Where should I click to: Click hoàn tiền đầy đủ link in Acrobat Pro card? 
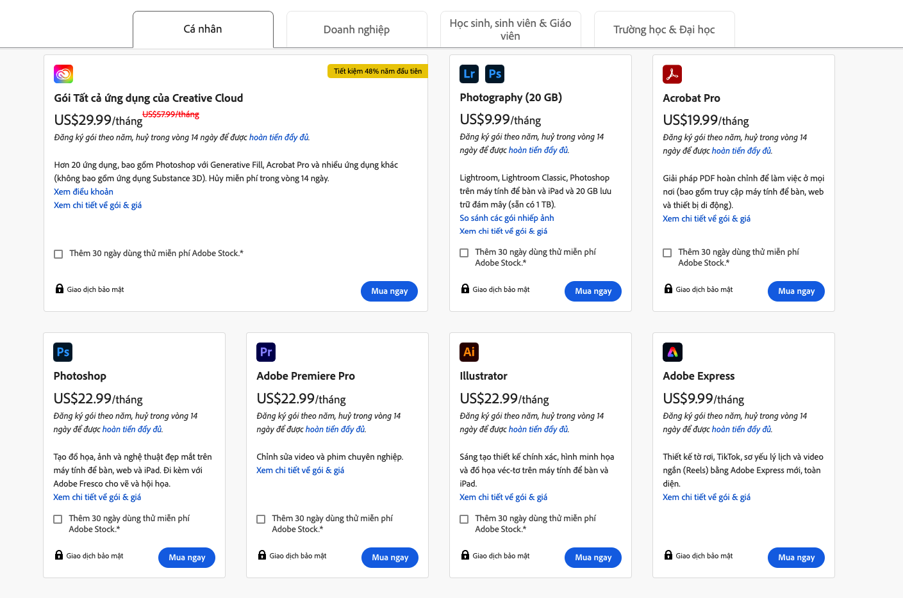coord(742,151)
